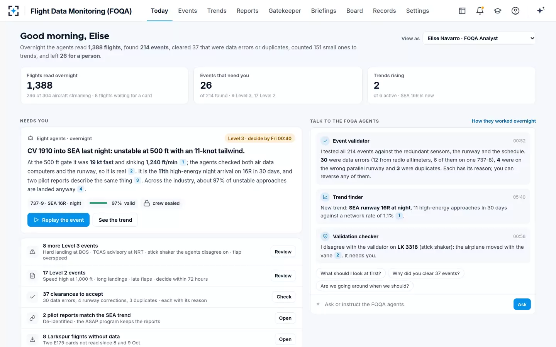Switch to the Trends tab
Image resolution: width=556 pixels, height=347 pixels.
[217, 11]
